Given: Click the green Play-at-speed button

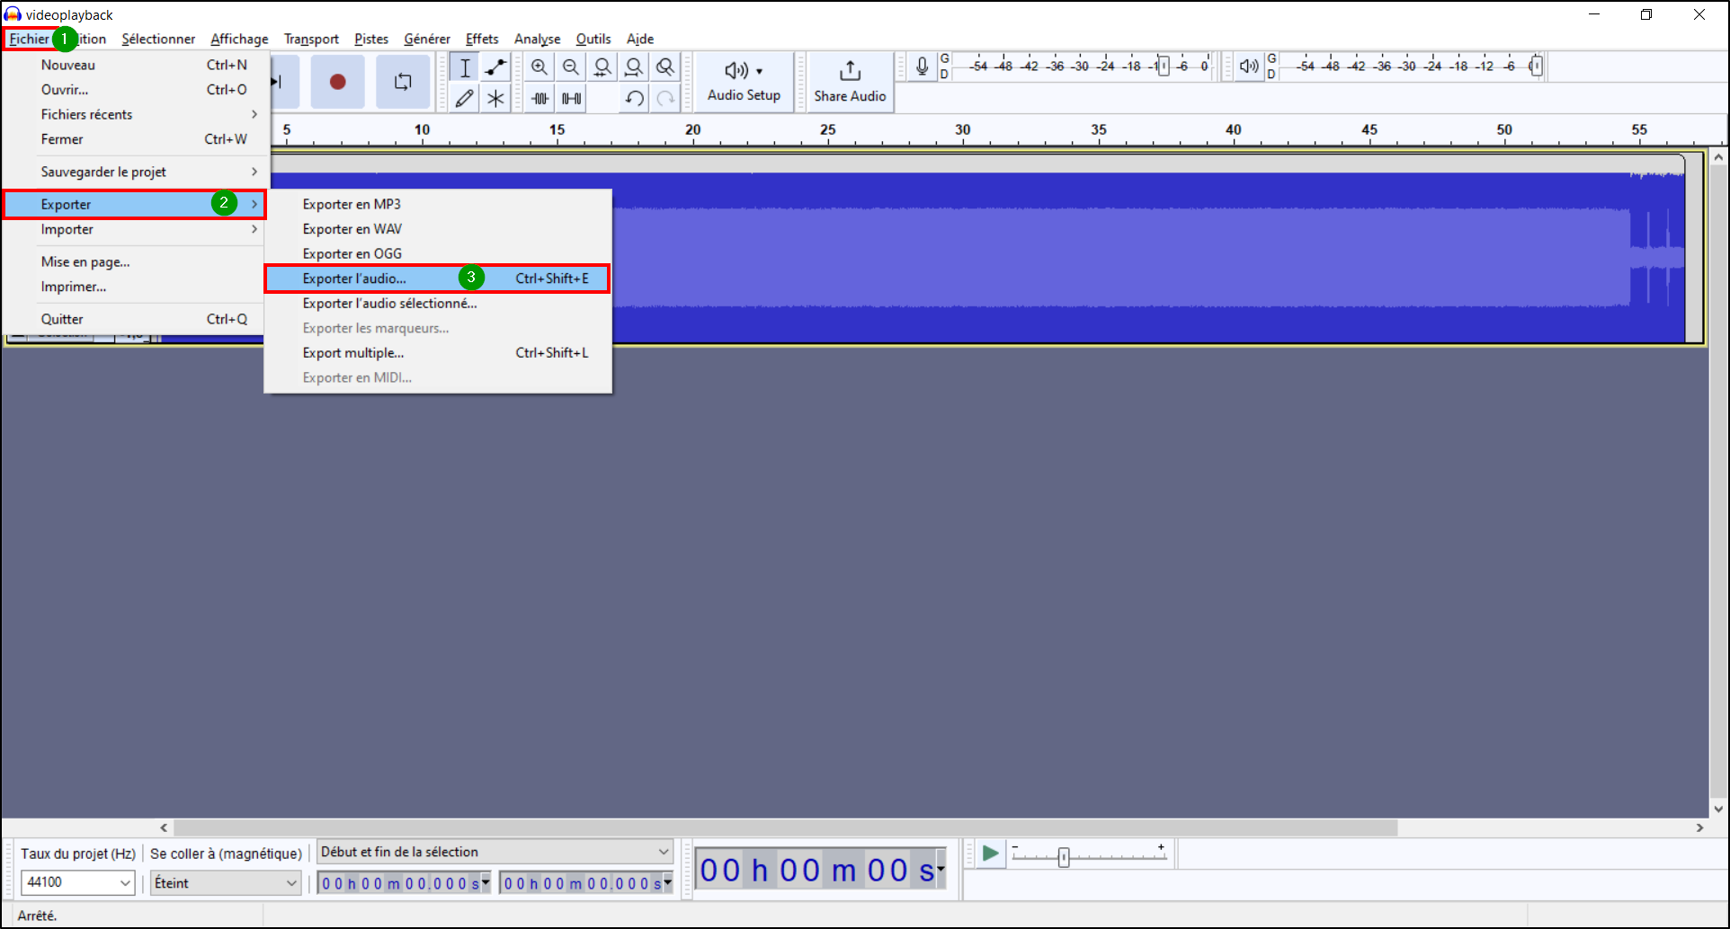Looking at the screenshot, I should click(990, 854).
